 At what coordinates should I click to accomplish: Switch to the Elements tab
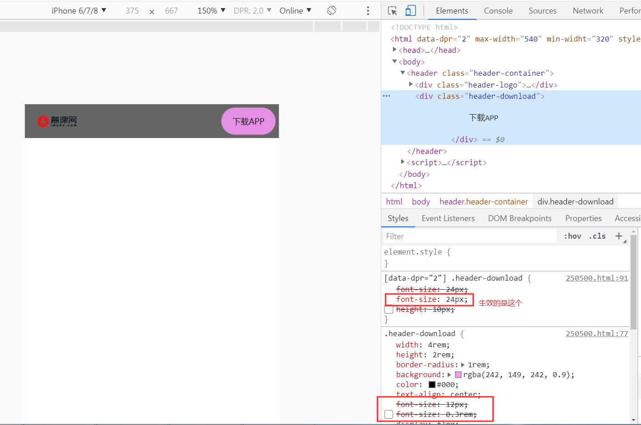452,11
